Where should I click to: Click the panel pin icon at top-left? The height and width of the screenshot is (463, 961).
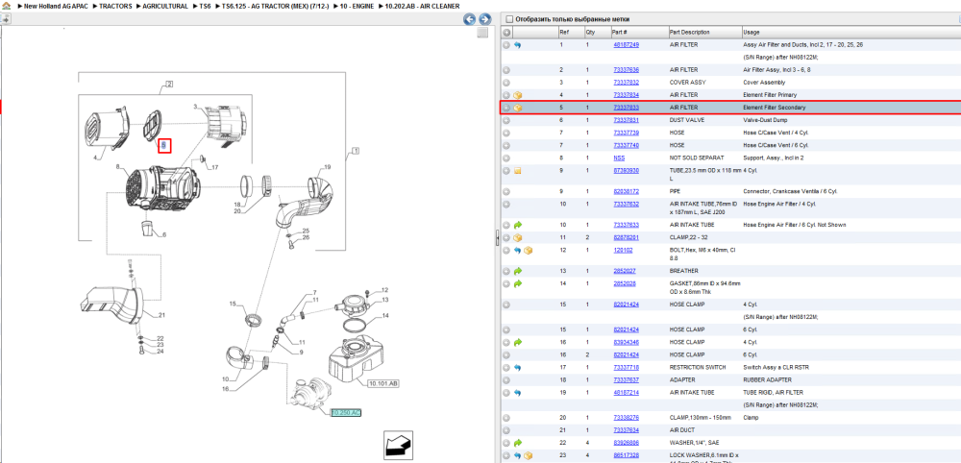[x=6, y=19]
